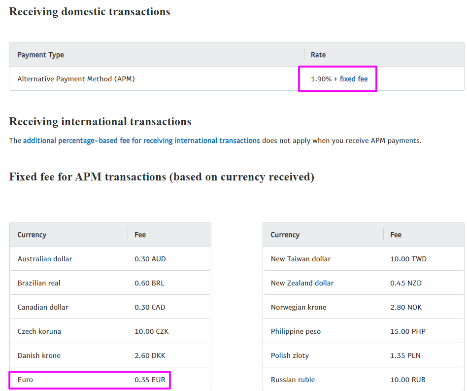Image resolution: width=467 pixels, height=391 pixels.
Task: Click the 0.35 EUR fee value
Action: pos(150,380)
